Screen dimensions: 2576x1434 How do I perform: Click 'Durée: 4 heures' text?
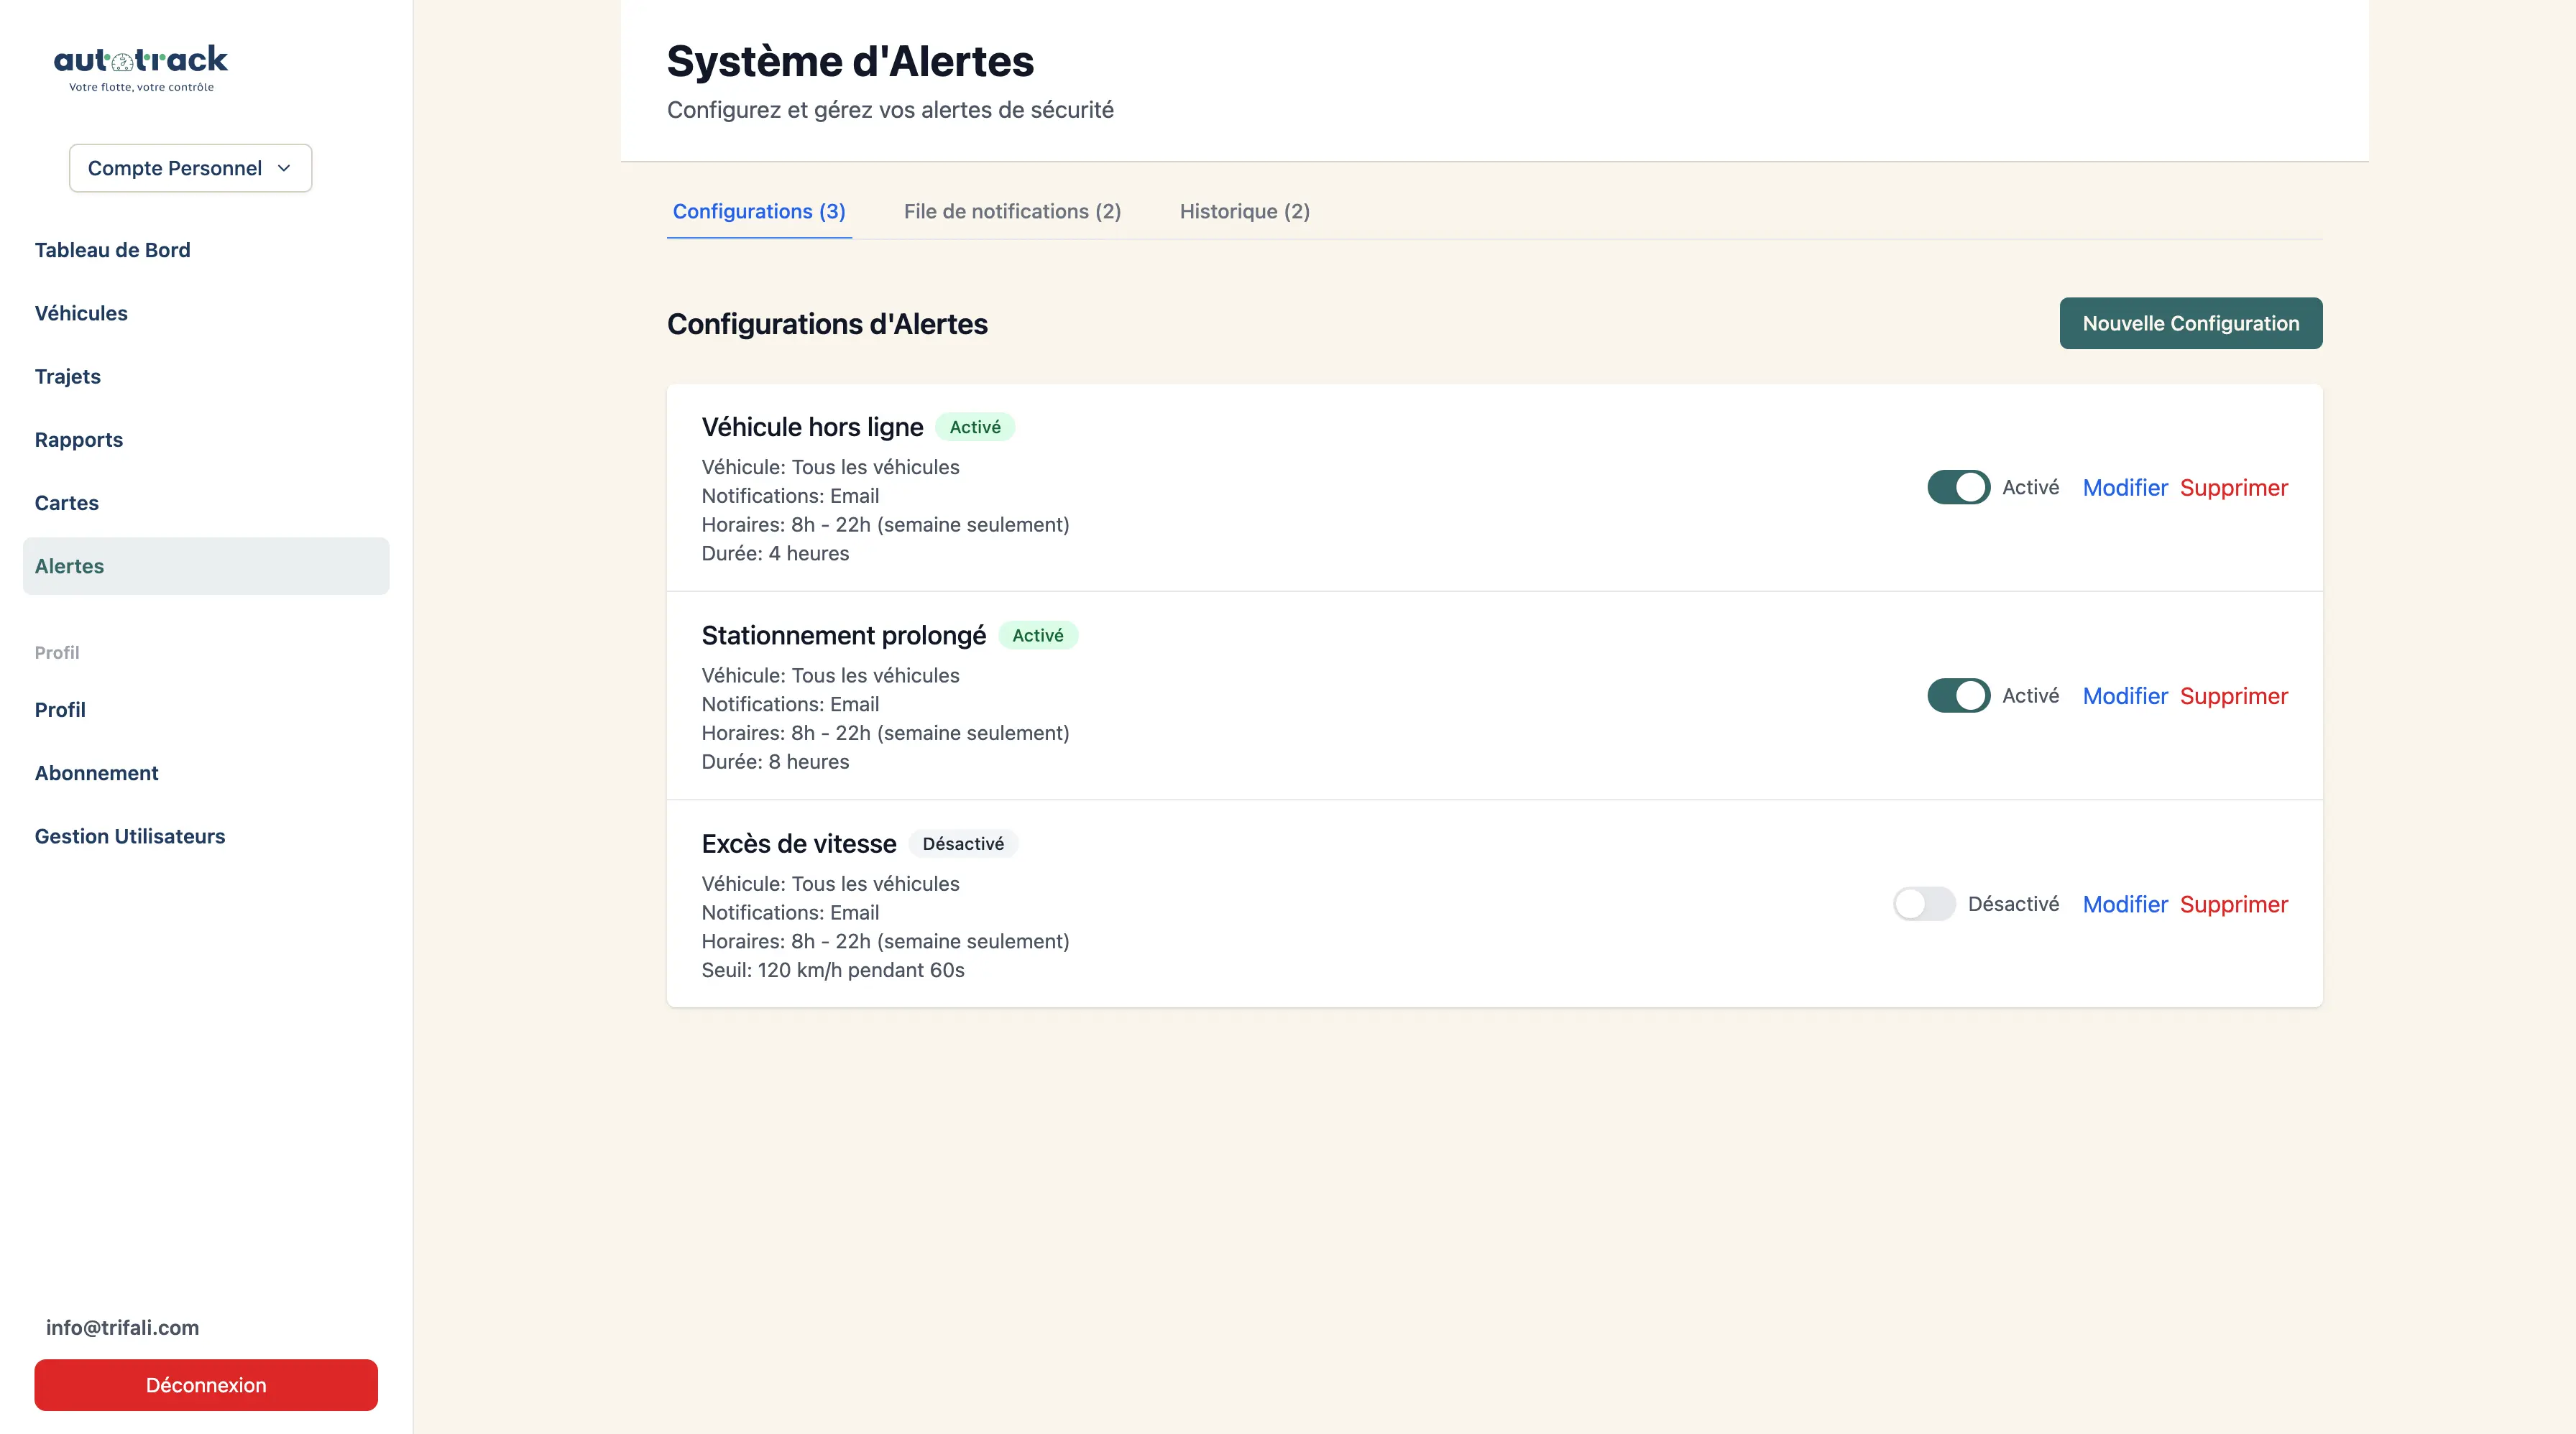point(775,554)
